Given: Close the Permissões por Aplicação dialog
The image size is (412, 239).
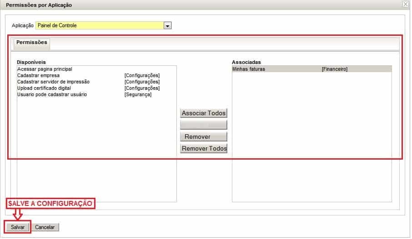Looking at the screenshot, I should pos(406,5).
